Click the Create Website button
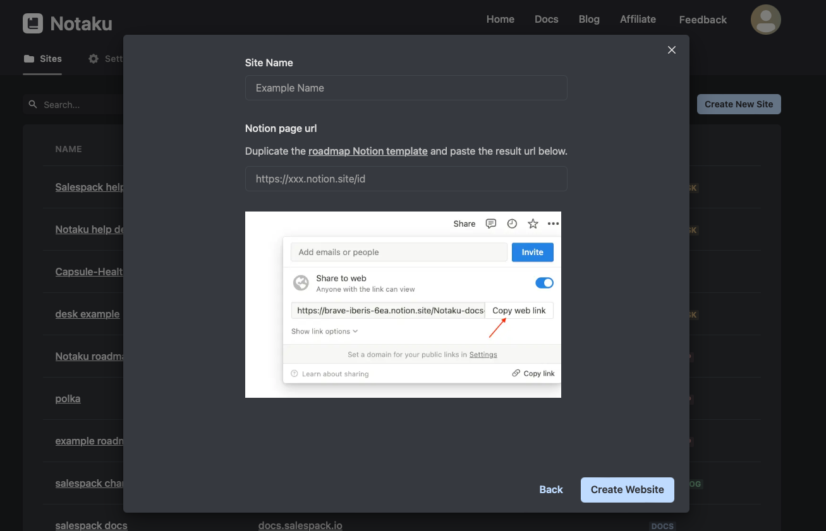 point(628,490)
